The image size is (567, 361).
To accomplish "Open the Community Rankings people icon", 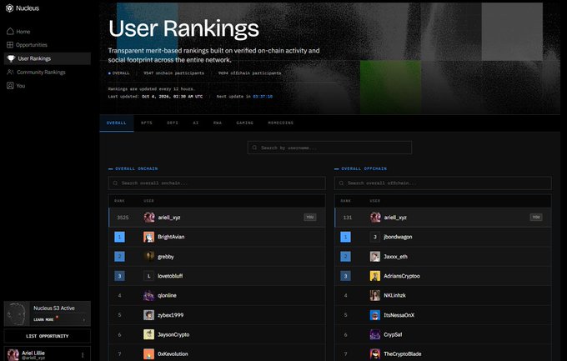I will click(x=10, y=72).
